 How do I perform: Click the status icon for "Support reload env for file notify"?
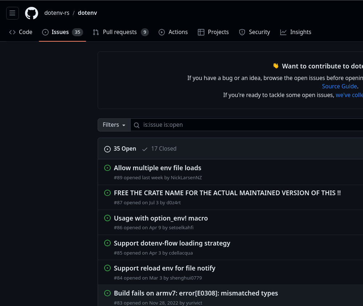point(107,268)
